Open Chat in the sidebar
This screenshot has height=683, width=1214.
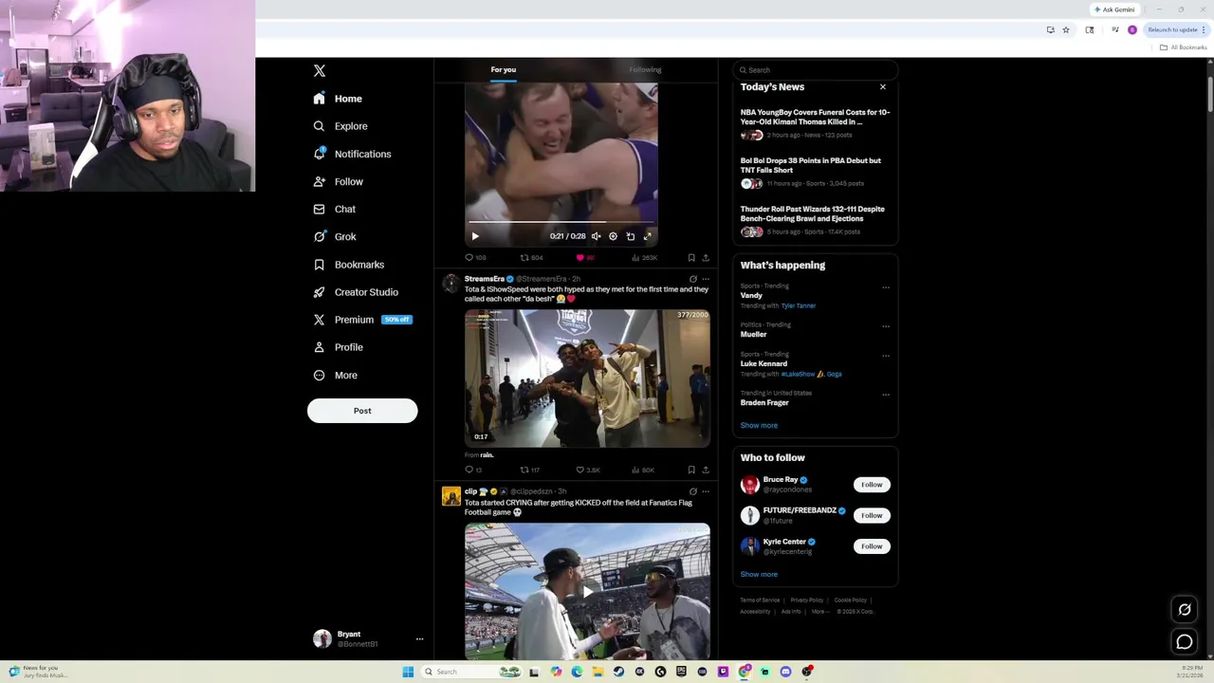pyautogui.click(x=335, y=209)
